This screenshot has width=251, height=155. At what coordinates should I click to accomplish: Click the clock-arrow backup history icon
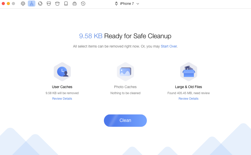coord(83,4)
